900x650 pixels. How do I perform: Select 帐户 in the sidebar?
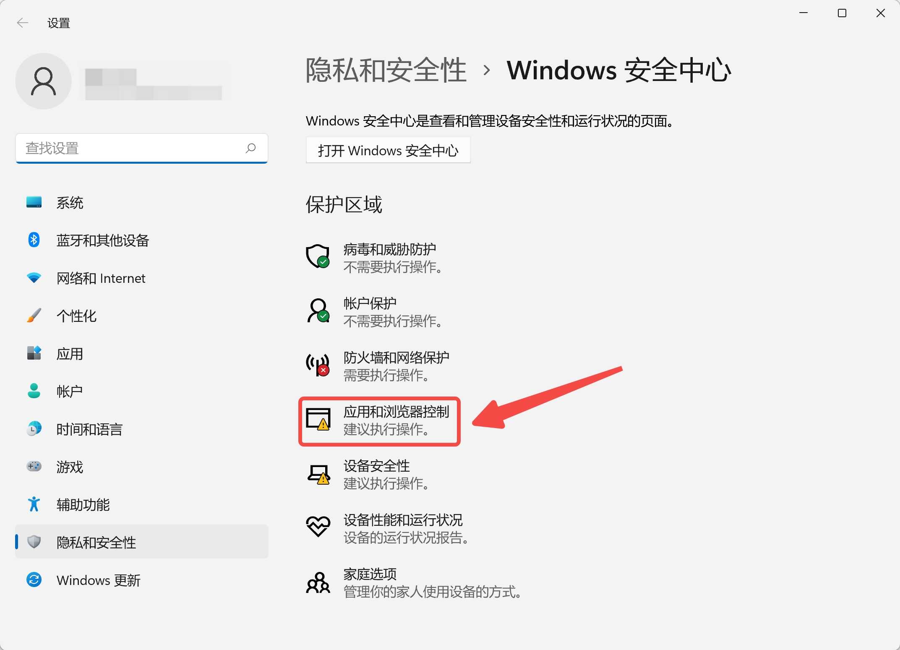coord(142,391)
